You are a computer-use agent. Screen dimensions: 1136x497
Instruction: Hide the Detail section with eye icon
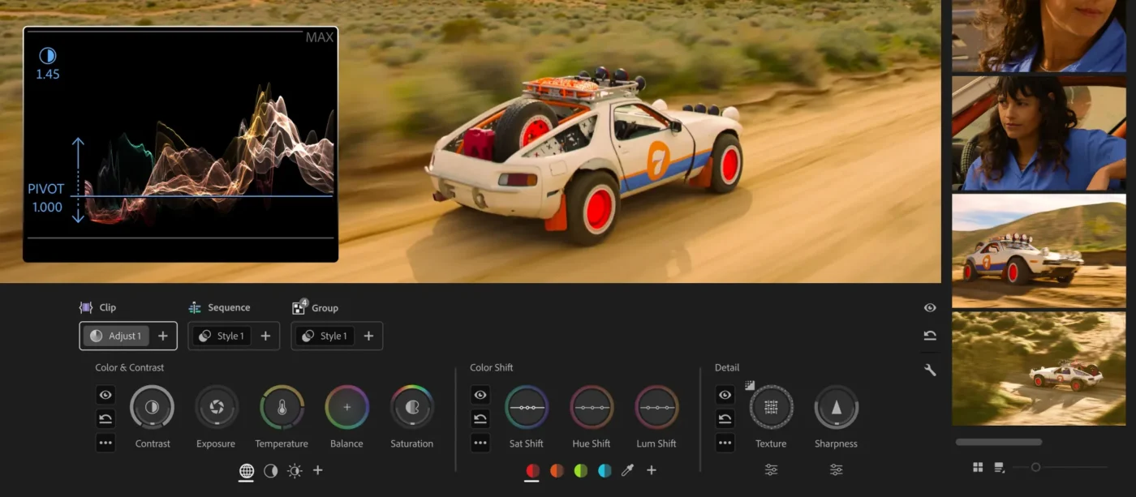click(725, 395)
